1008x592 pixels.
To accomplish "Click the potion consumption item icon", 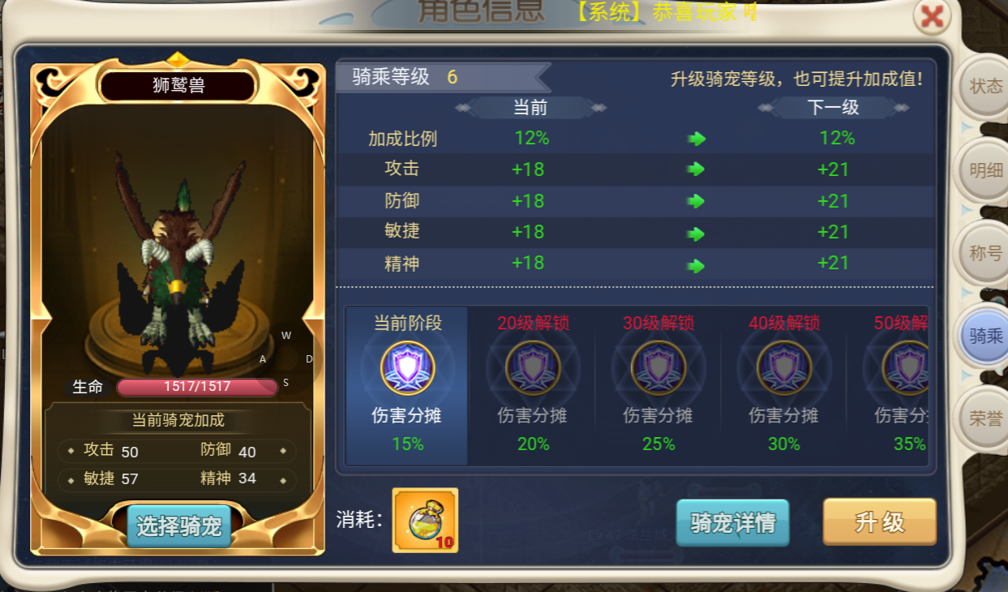I will (425, 520).
